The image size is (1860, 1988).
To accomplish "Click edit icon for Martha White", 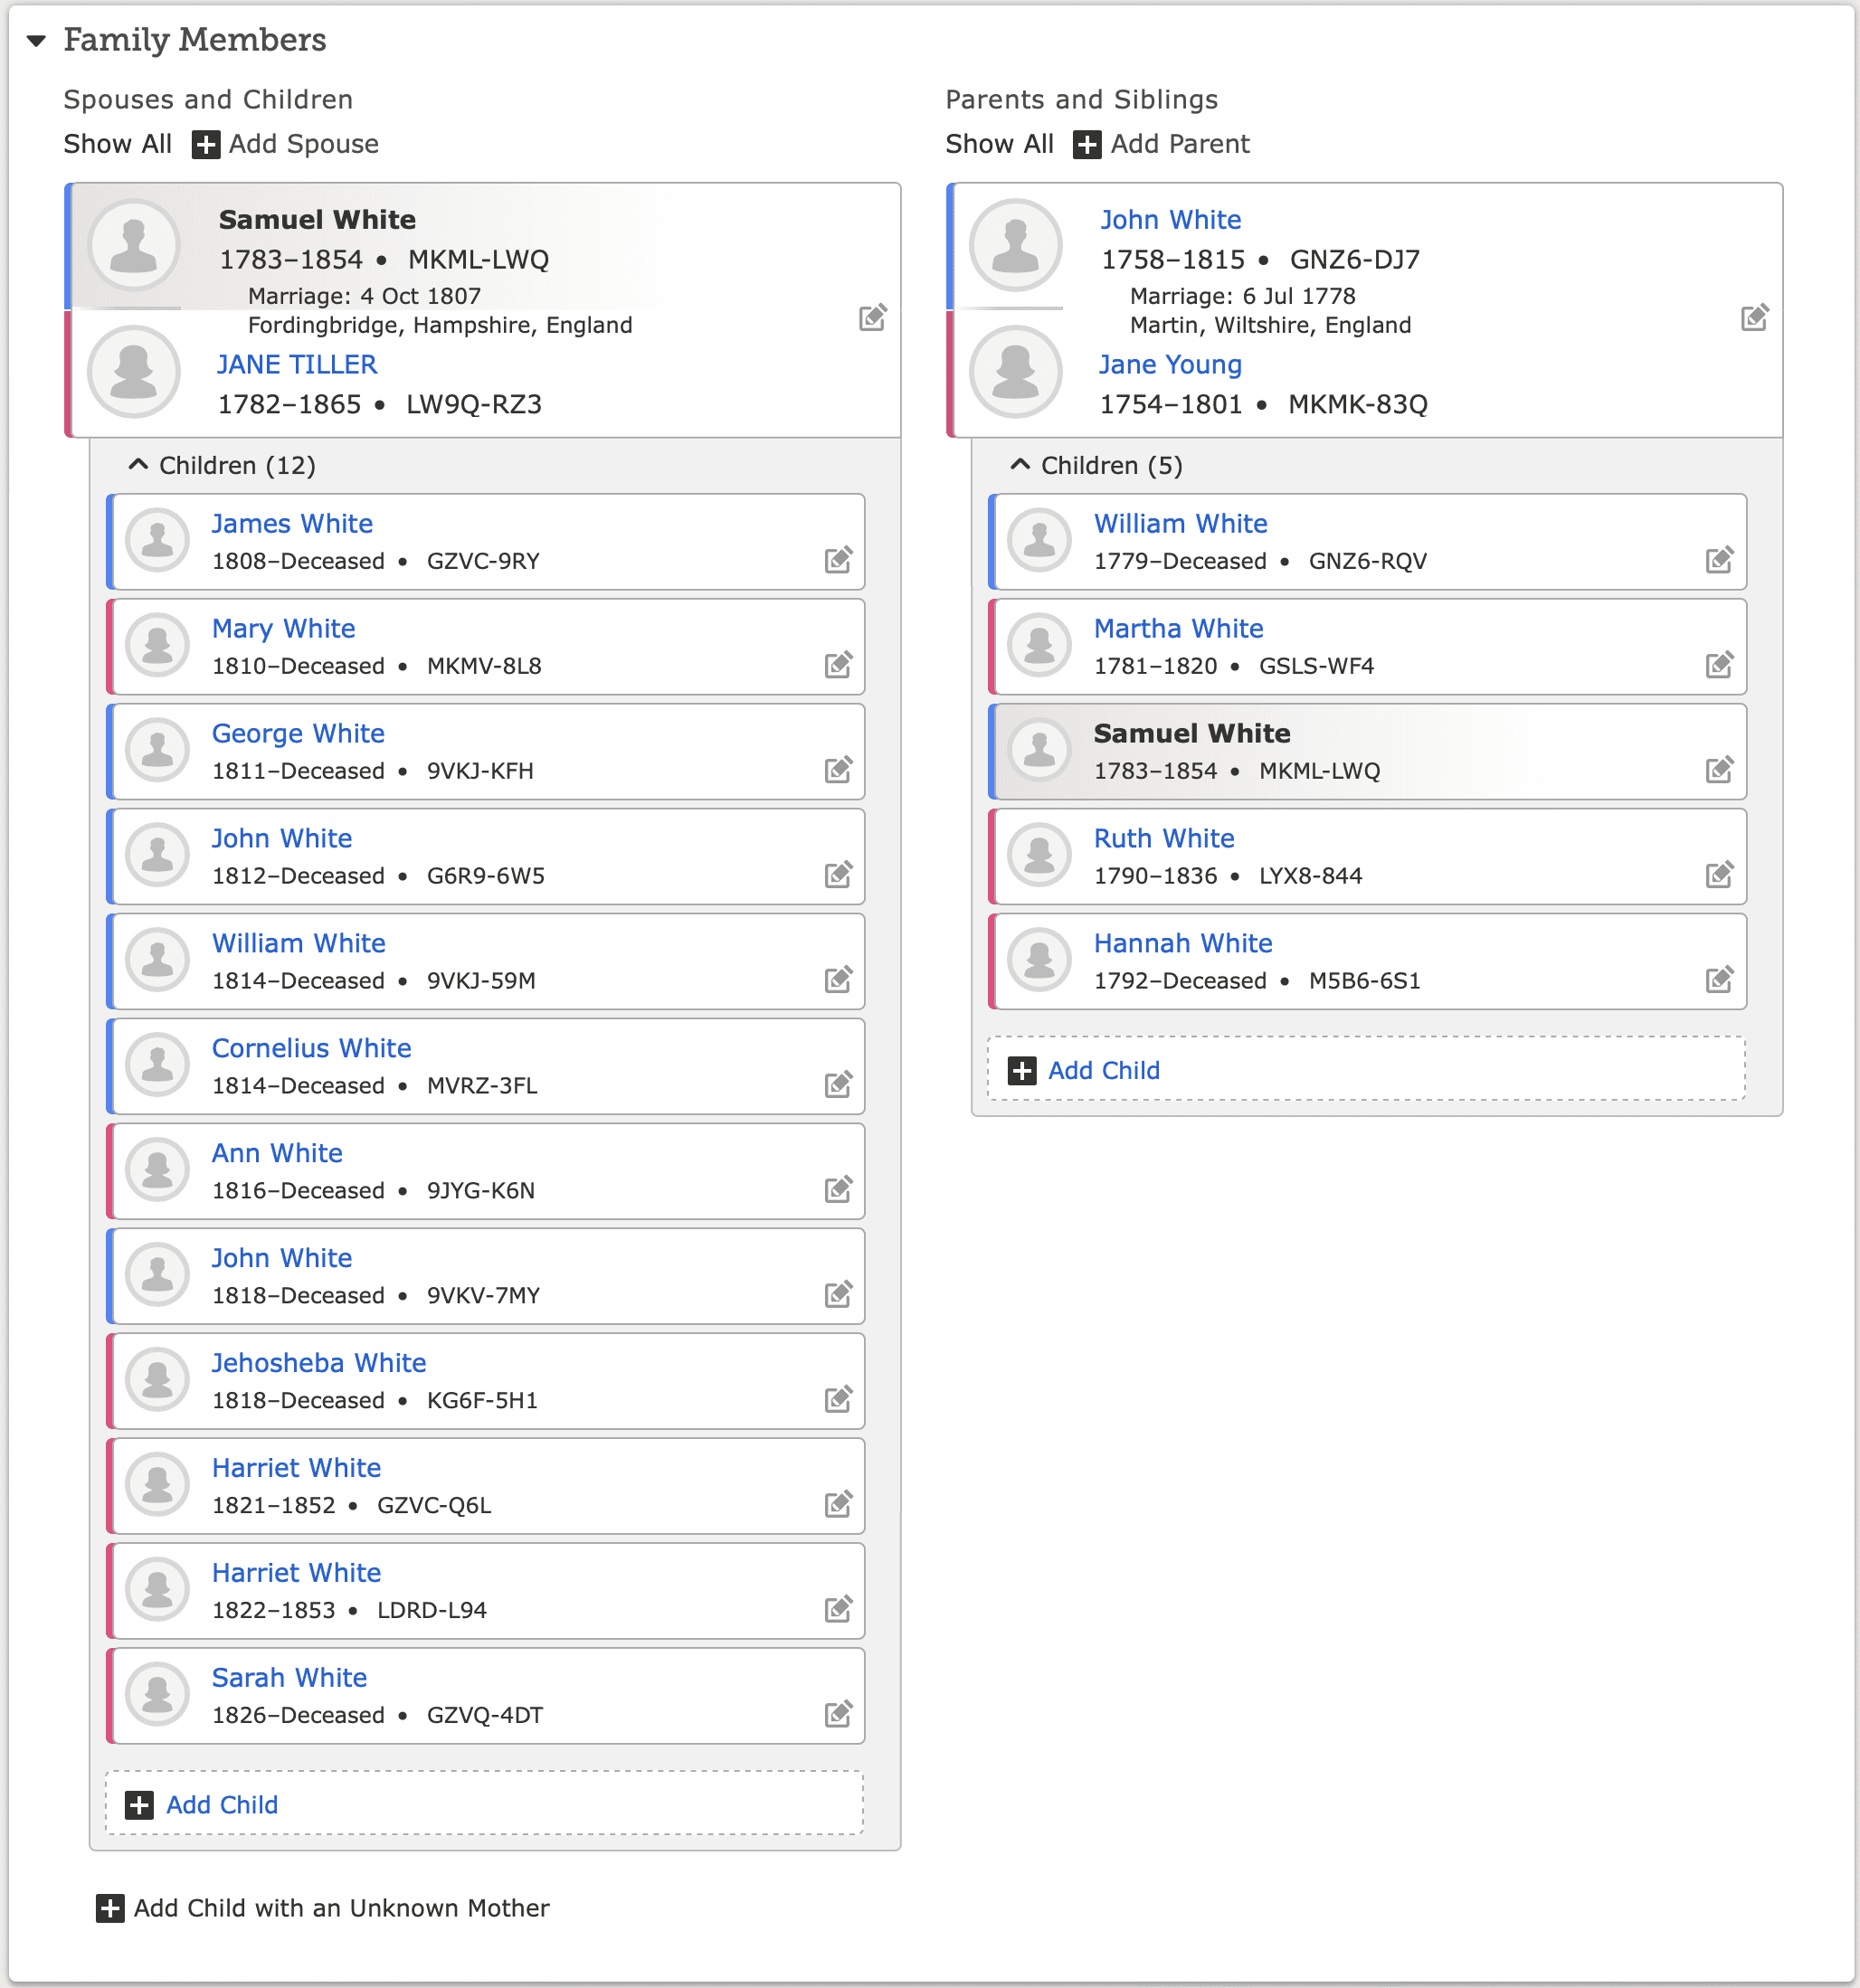I will (1719, 664).
